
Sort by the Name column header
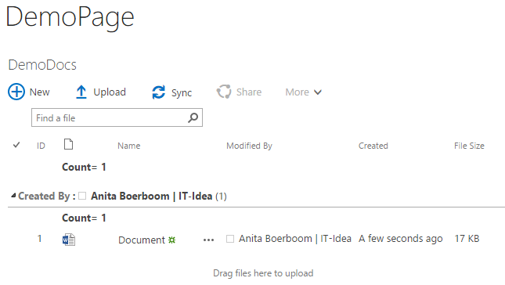click(129, 146)
